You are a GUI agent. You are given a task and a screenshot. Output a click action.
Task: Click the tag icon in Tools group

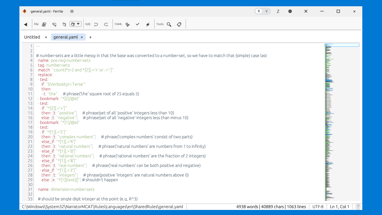179,24
